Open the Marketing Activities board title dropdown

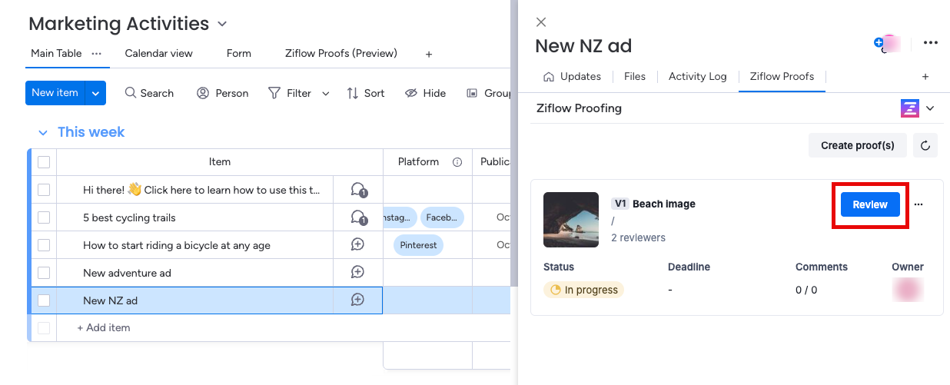pyautogui.click(x=222, y=25)
